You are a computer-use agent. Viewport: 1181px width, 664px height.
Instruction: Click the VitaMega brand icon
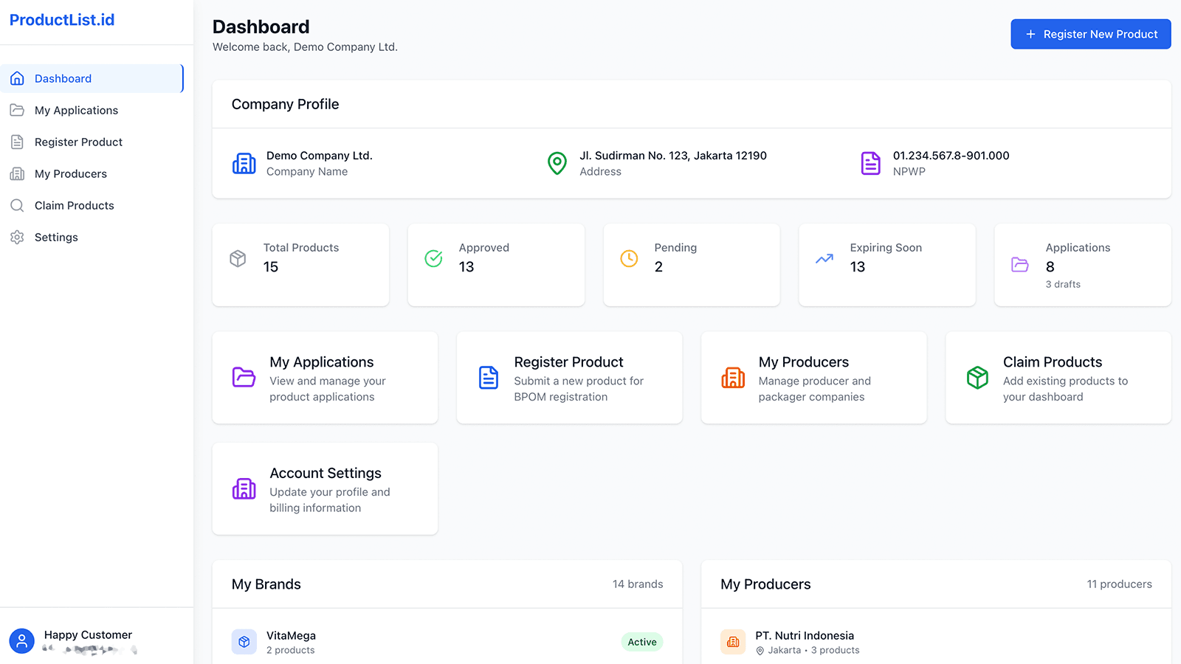click(244, 641)
